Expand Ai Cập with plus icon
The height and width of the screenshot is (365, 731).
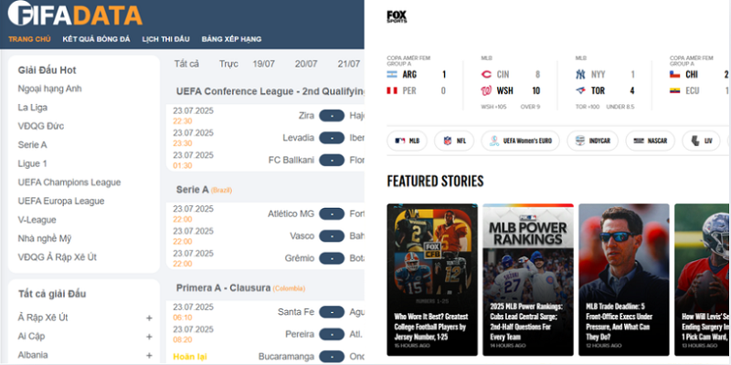(x=149, y=337)
